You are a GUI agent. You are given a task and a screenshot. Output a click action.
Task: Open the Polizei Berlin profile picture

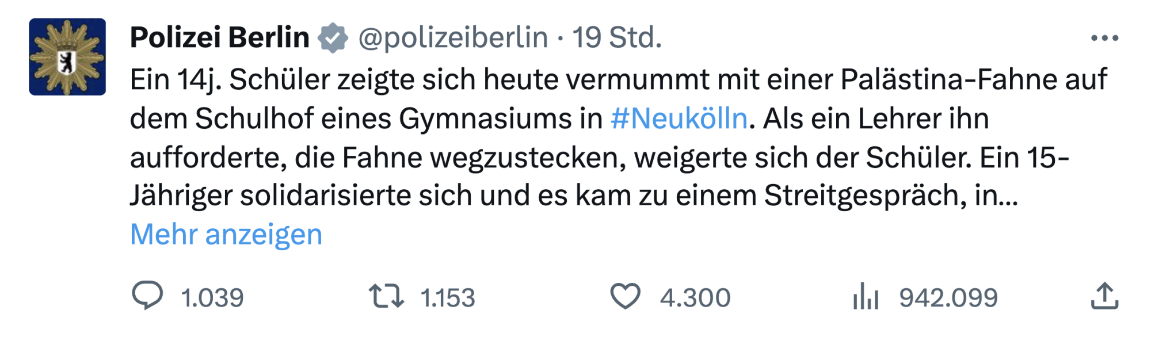pyautogui.click(x=67, y=57)
